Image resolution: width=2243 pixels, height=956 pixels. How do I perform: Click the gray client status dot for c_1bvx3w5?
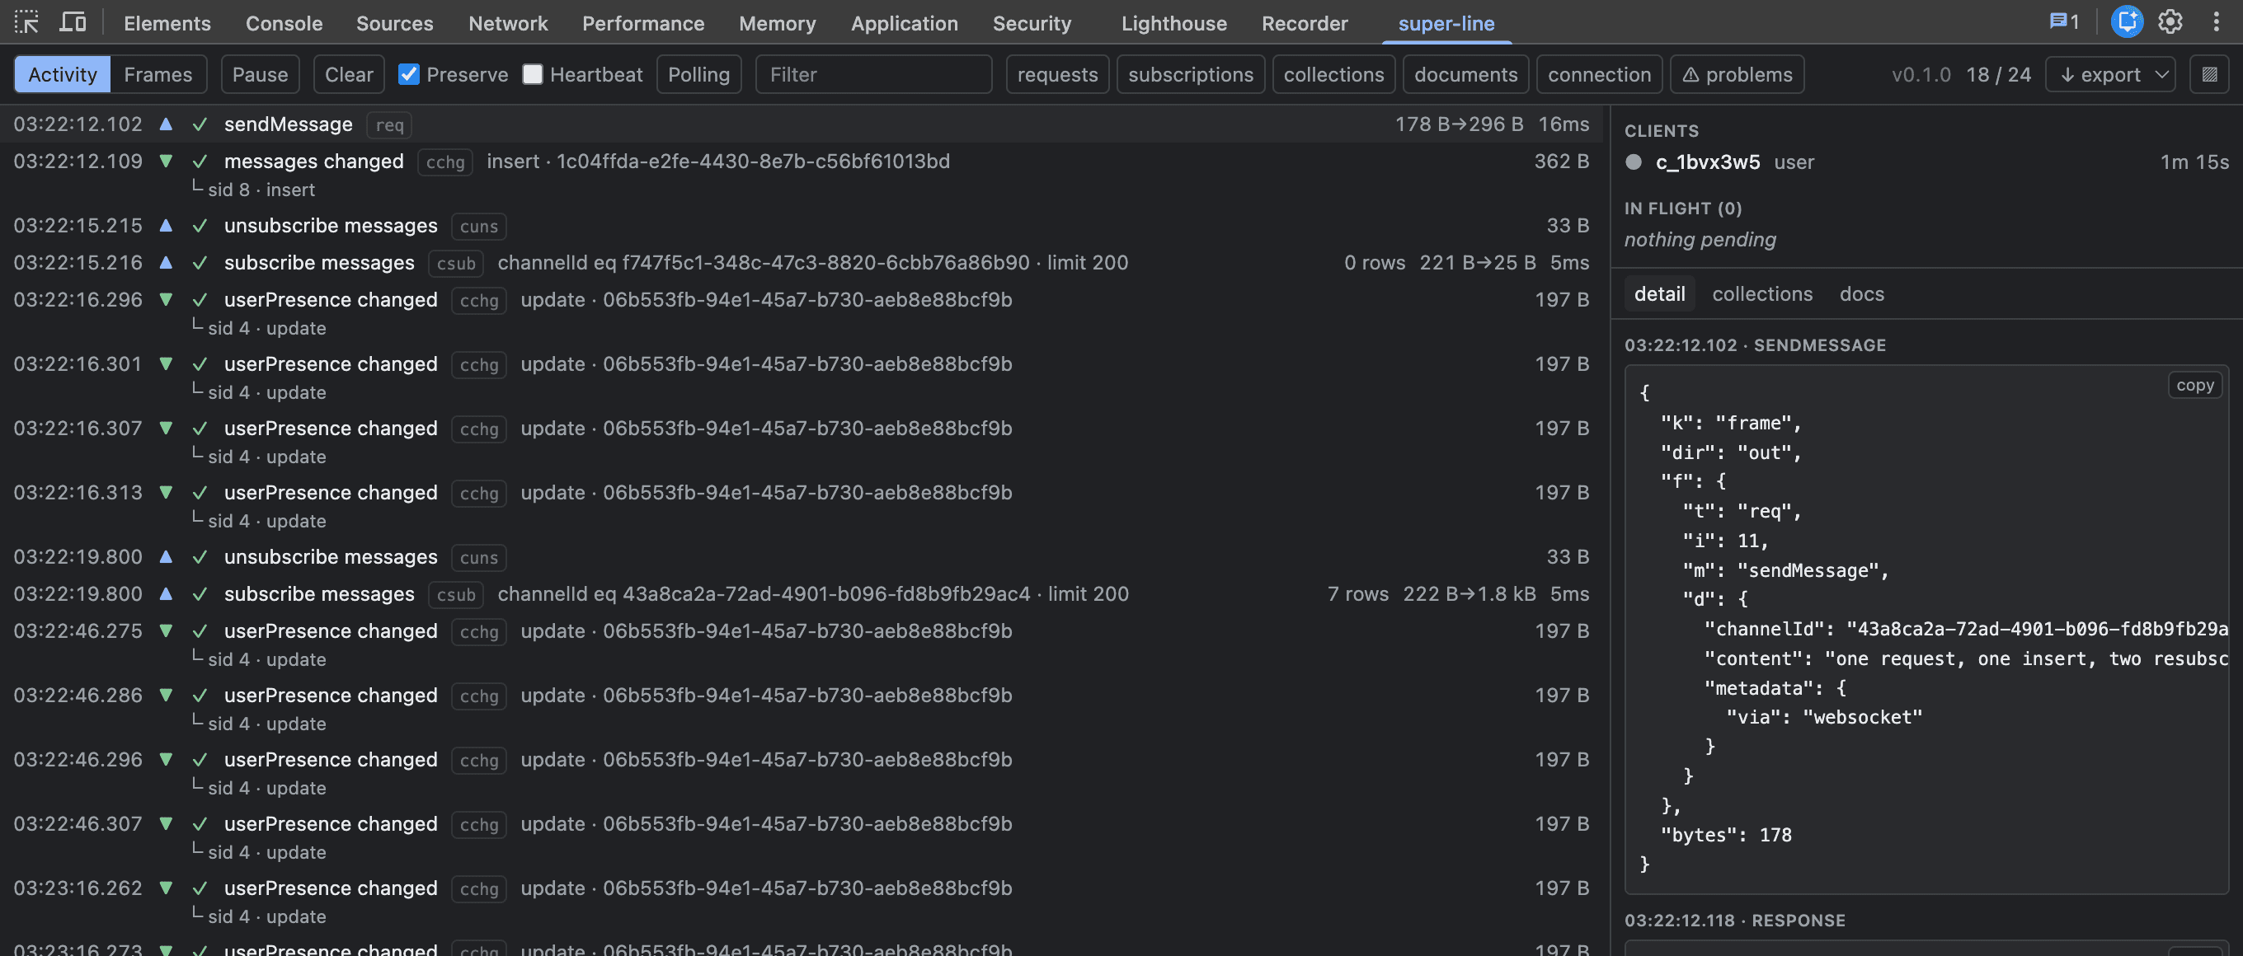[1634, 162]
